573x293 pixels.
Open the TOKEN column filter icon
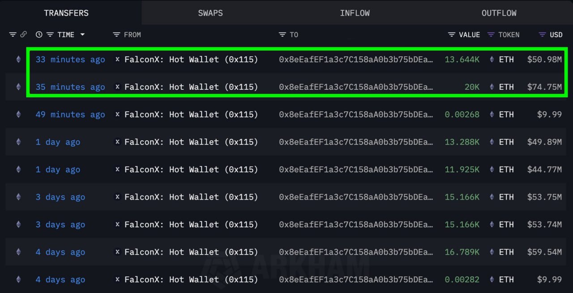[x=491, y=34]
